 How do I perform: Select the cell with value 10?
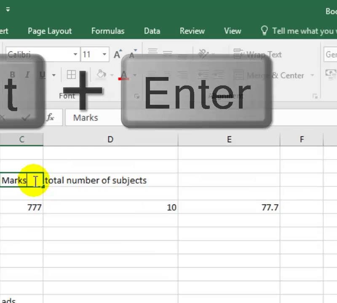110,207
